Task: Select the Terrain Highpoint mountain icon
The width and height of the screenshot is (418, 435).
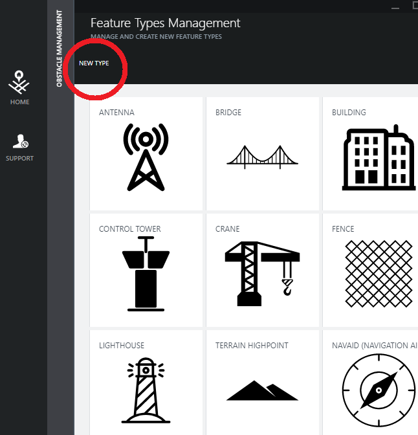Action: (263, 390)
